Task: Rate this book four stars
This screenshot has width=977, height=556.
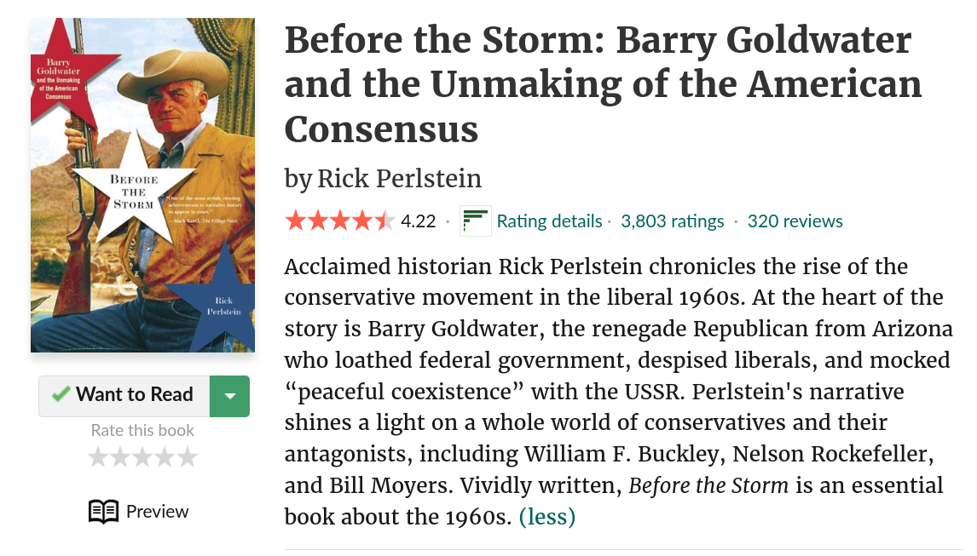Action: click(165, 457)
